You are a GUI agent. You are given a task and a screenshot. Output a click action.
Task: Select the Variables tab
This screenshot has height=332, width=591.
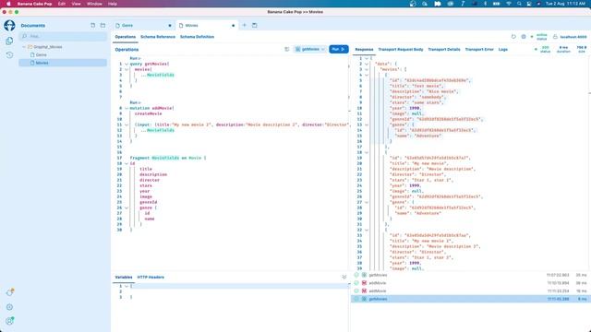point(124,278)
